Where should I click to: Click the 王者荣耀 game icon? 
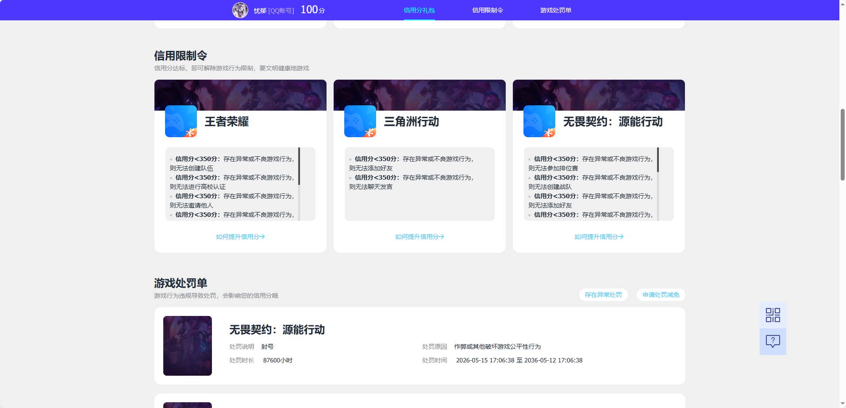coord(181,121)
